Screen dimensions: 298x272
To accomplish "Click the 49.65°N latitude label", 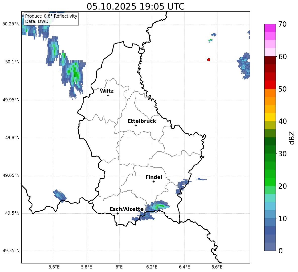I will [11, 175].
